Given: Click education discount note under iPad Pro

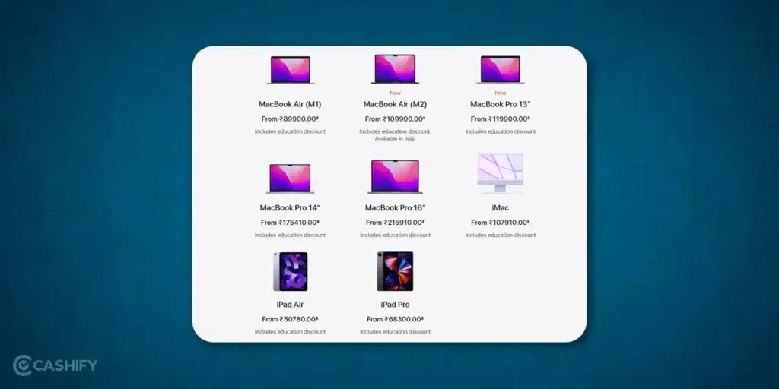Looking at the screenshot, I should click(395, 332).
